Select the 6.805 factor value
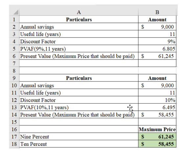Viewport: 184px width, 153px height. coord(157,49)
